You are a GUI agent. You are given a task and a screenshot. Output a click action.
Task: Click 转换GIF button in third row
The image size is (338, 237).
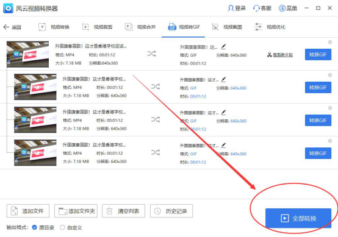pos(318,121)
